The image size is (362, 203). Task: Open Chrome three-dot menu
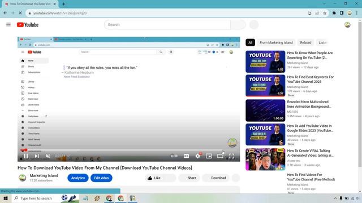357,13
